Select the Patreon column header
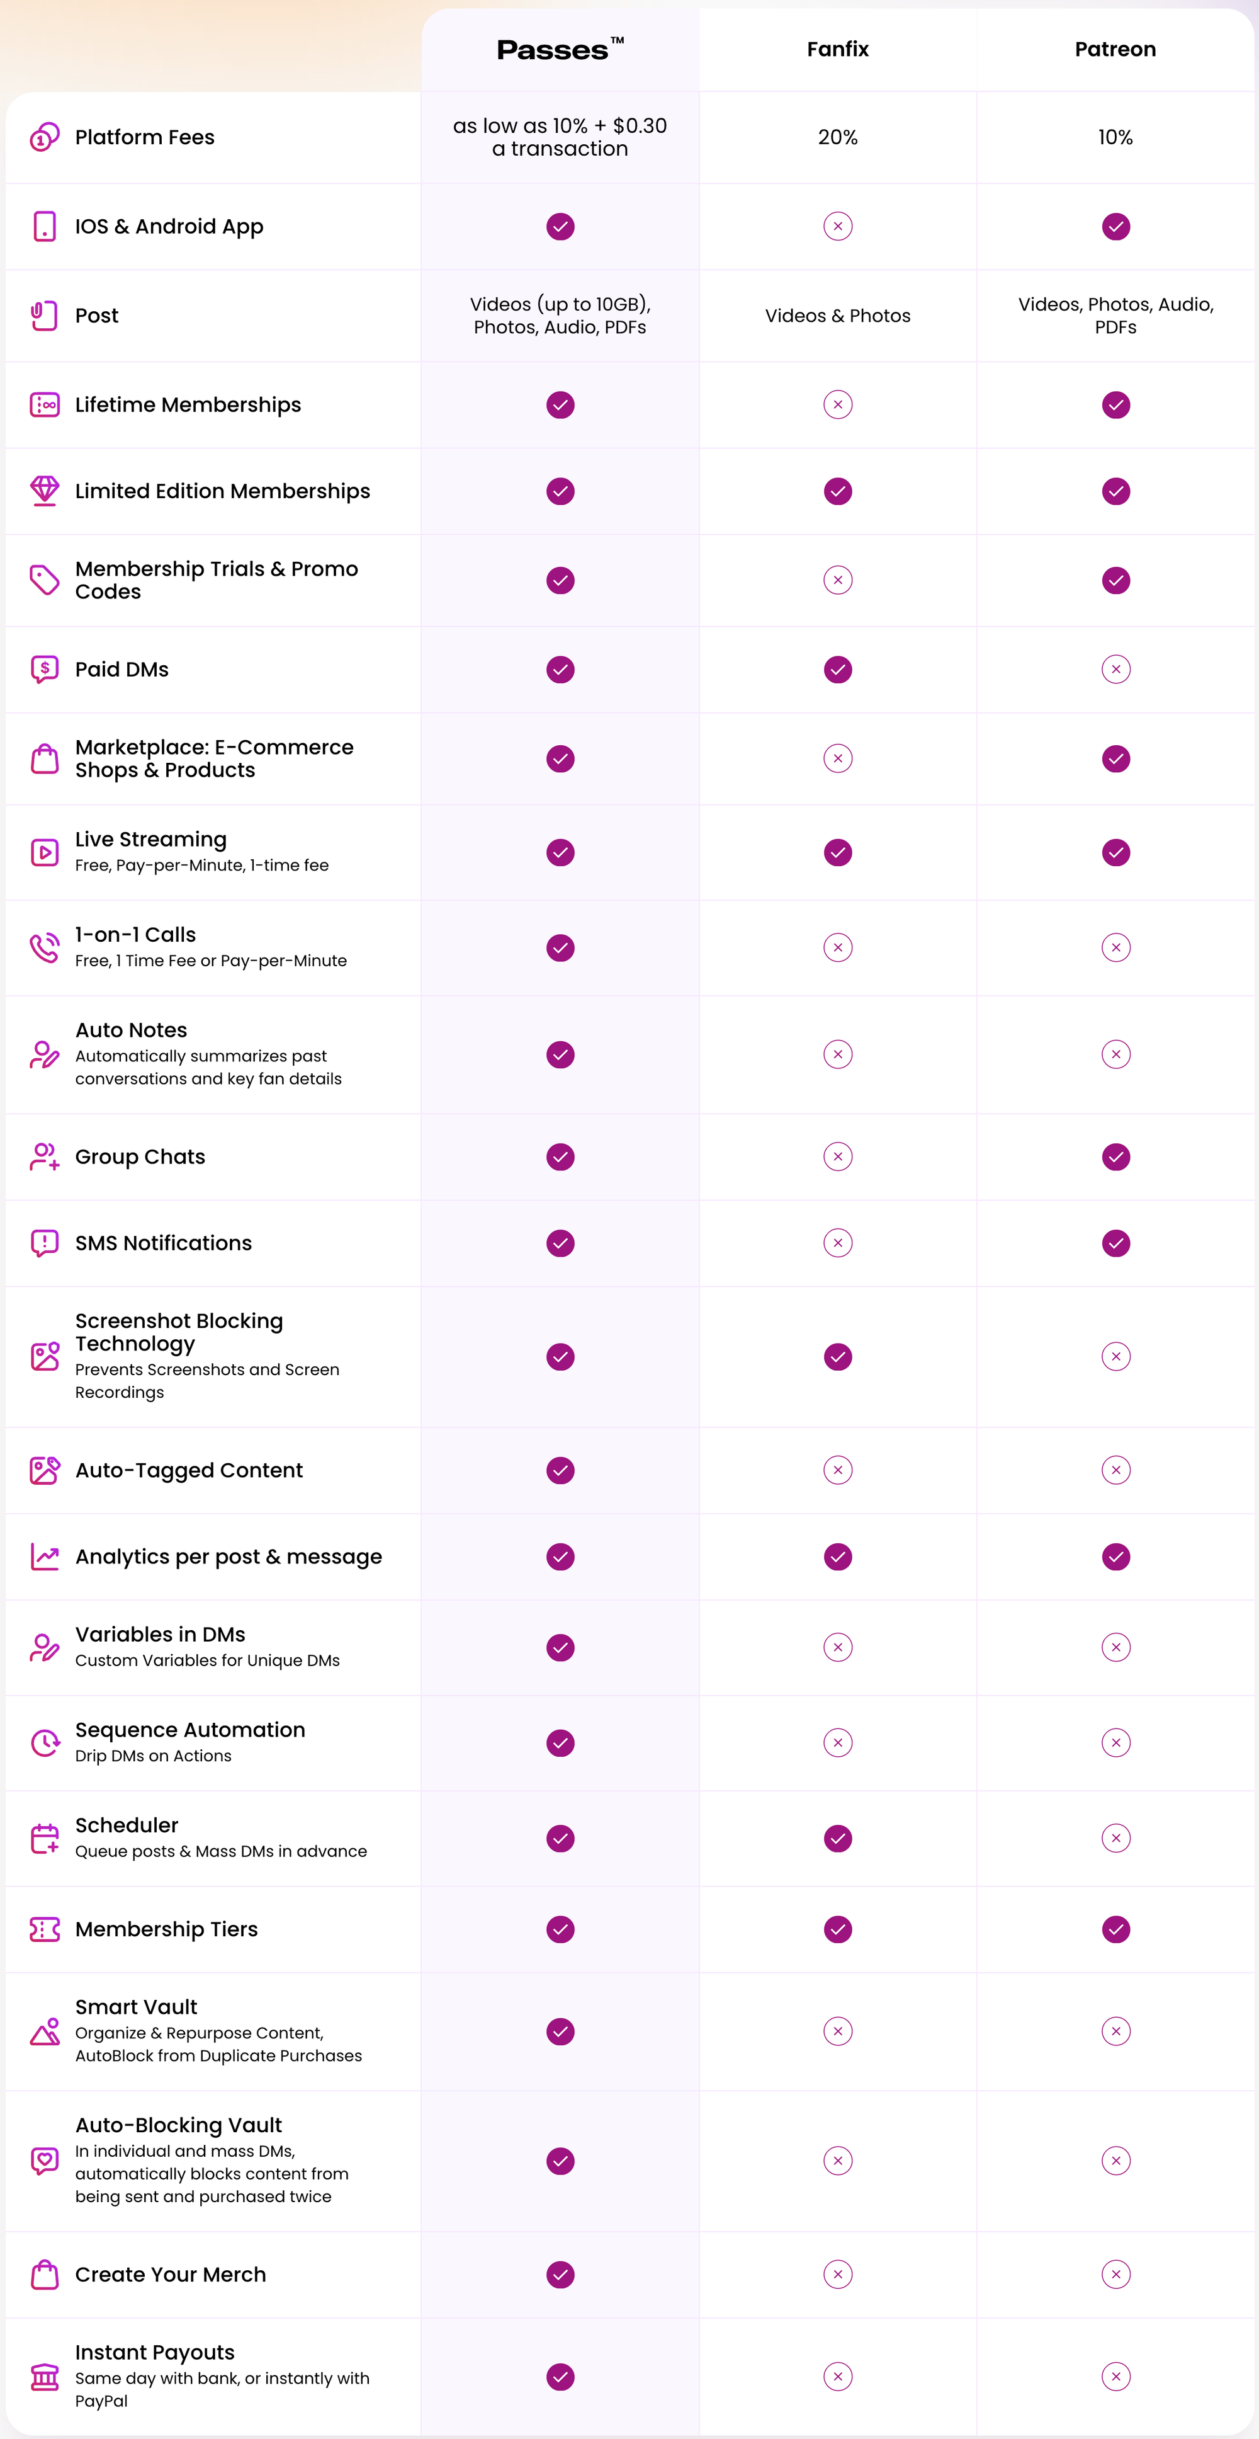1259x2439 pixels. [1115, 49]
